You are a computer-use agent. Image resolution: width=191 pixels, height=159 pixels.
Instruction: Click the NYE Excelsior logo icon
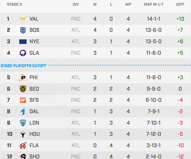point(23,41)
